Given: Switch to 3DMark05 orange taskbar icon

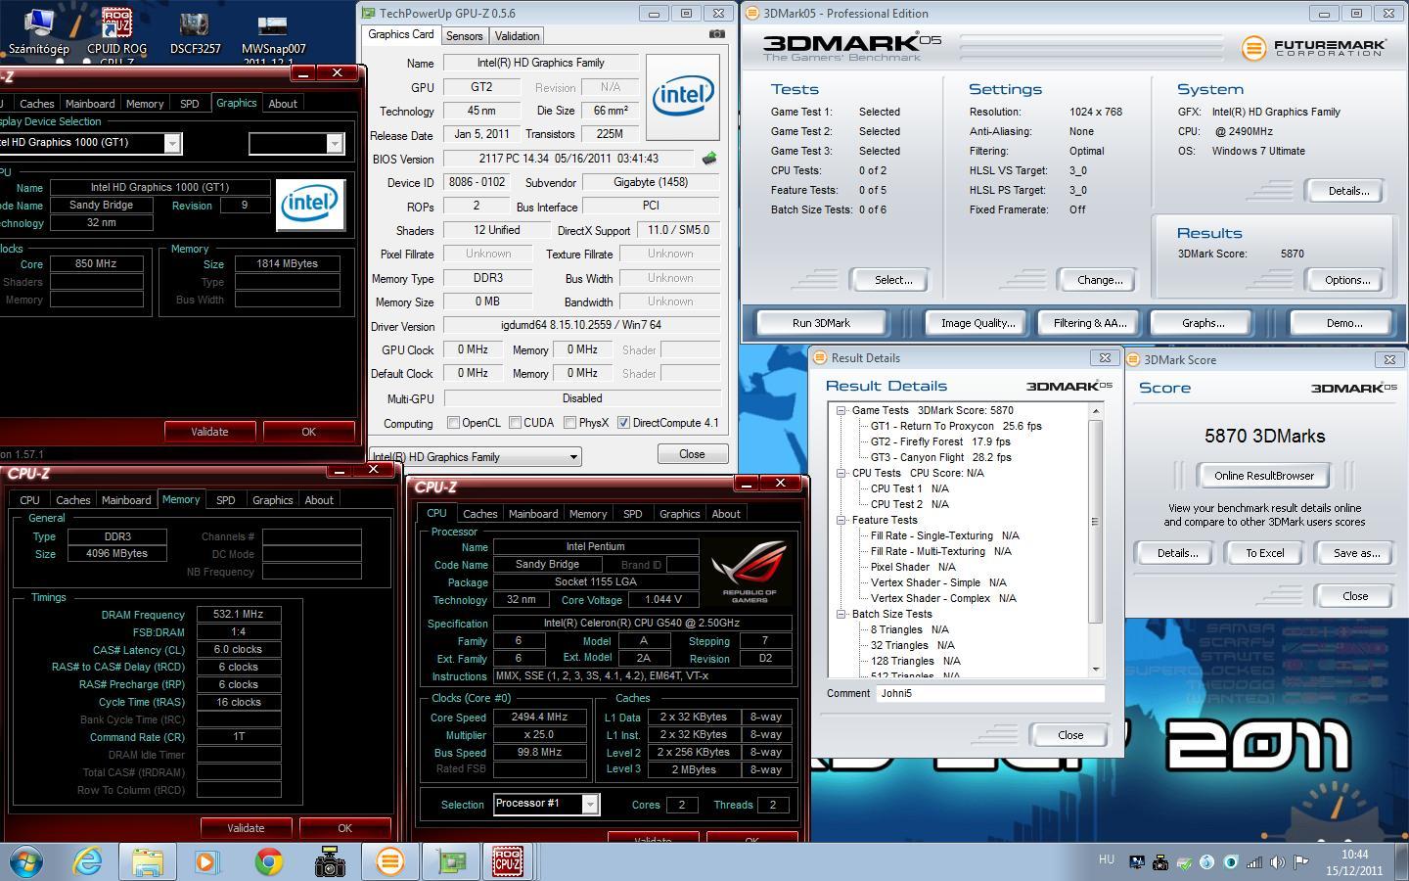Looking at the screenshot, I should tap(390, 861).
